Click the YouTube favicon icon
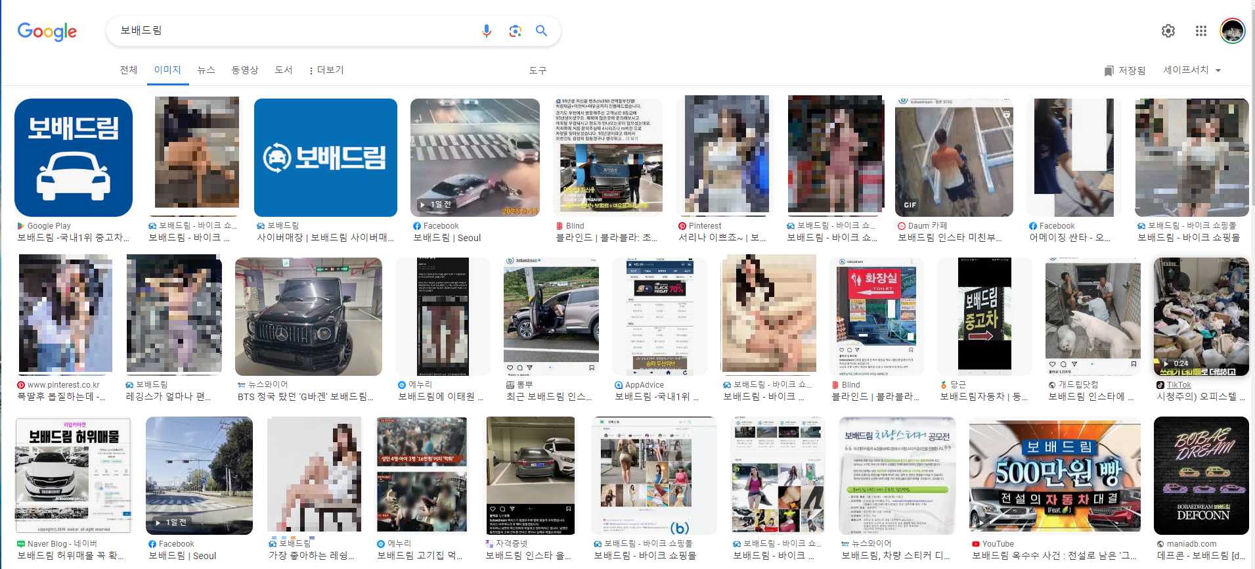The height and width of the screenshot is (569, 1255). 976,544
